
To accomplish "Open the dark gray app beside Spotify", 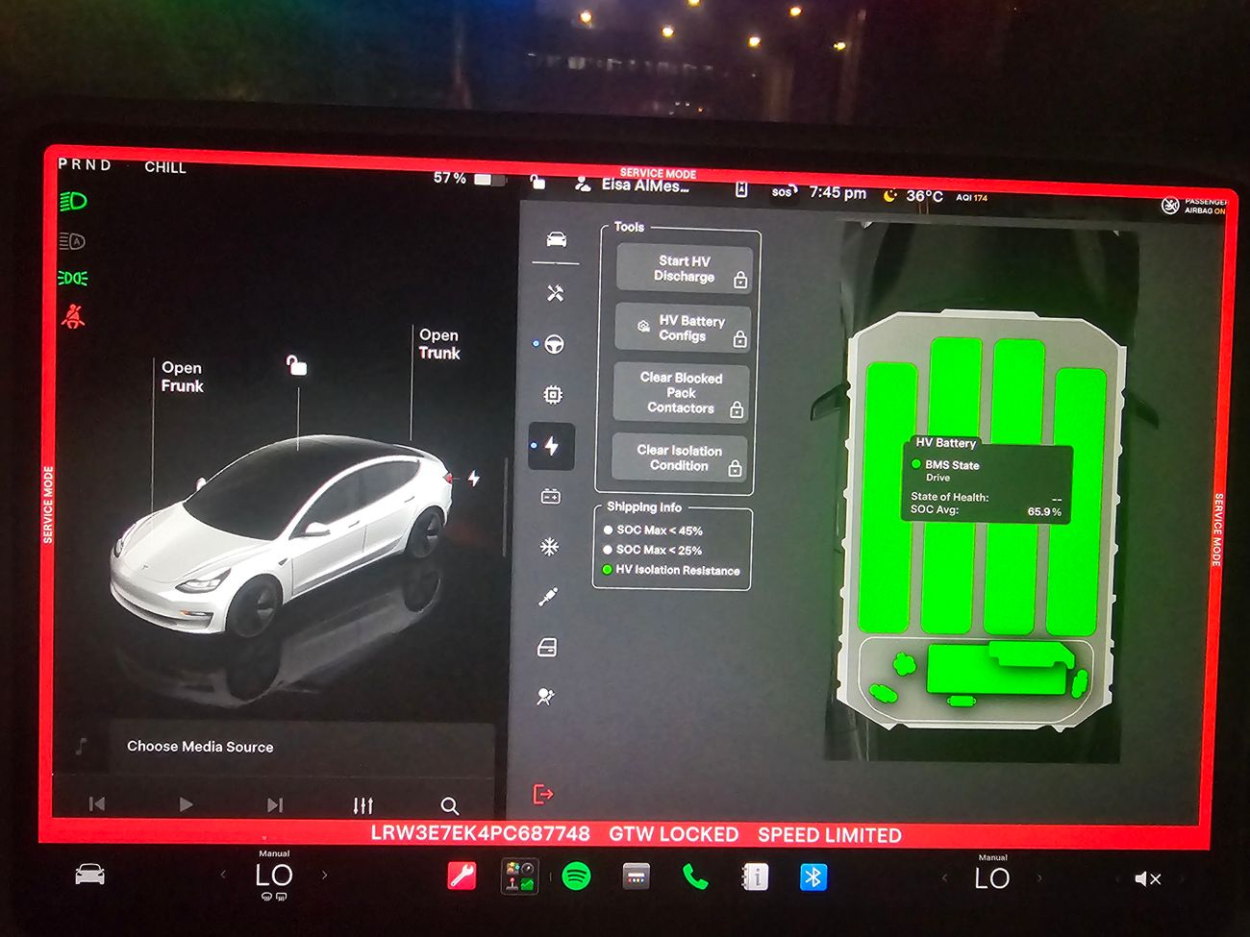I will tap(636, 876).
